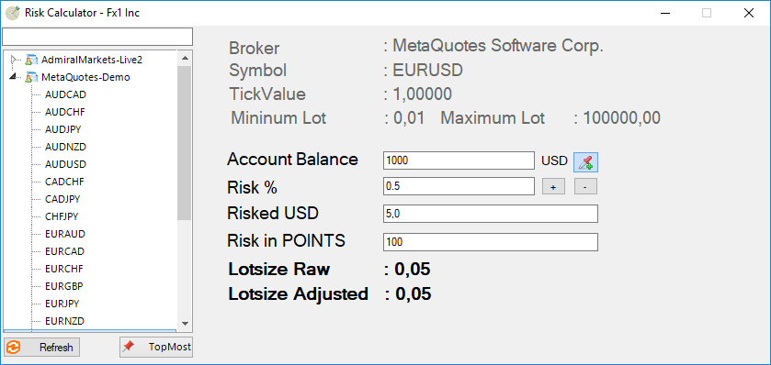
Task: Click the symbol search box above tree
Action: click(x=97, y=37)
